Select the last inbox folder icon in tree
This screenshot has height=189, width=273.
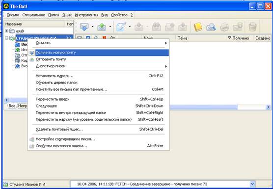[x=17, y=66]
